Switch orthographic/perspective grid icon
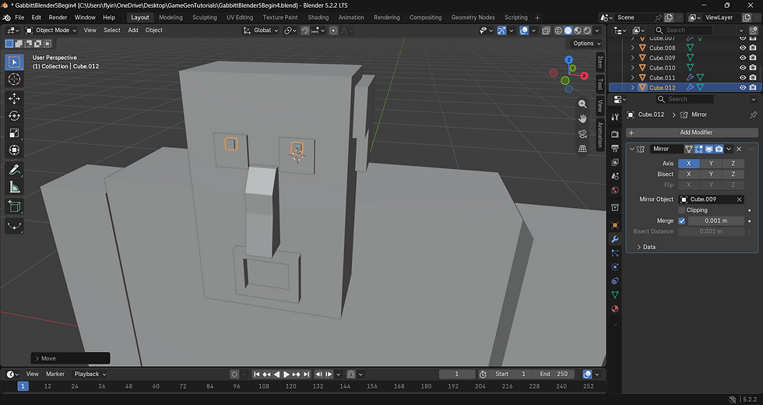 pos(582,149)
